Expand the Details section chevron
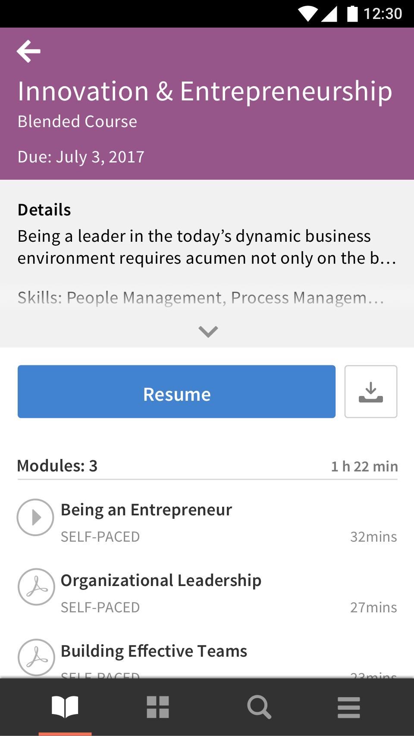Image resolution: width=414 pixels, height=736 pixels. tap(208, 331)
